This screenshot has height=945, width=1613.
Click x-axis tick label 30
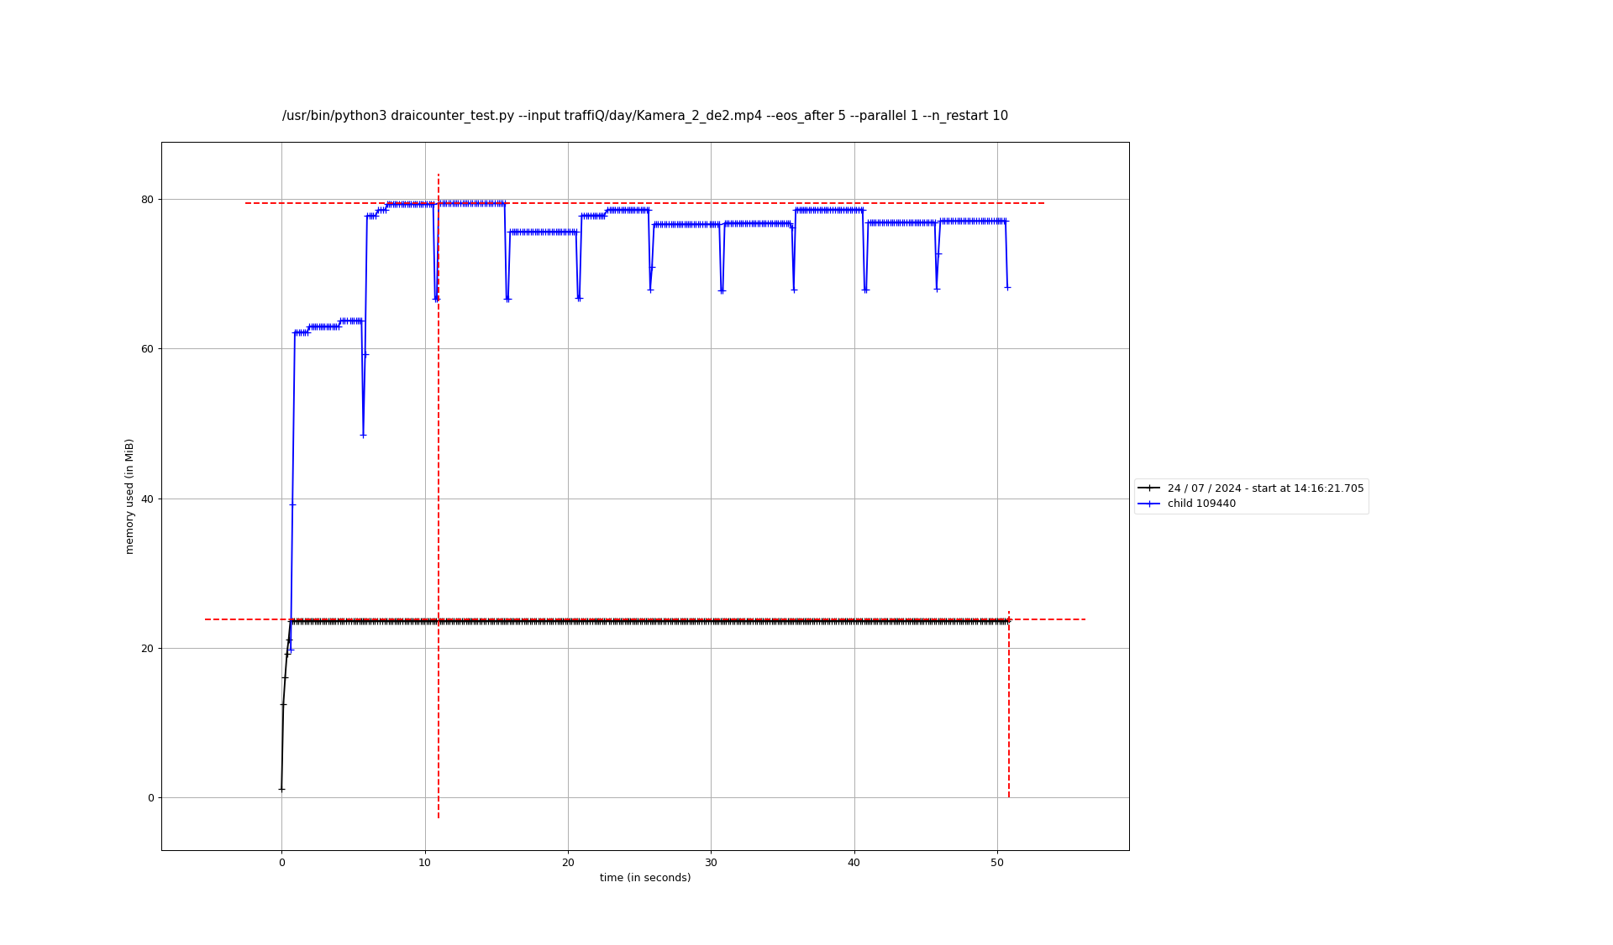coord(711,863)
